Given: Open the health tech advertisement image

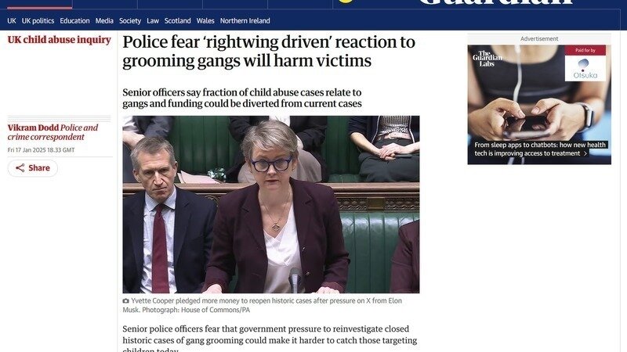Looking at the screenshot, I should coord(539,105).
